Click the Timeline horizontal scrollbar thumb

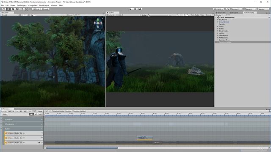tap(82, 148)
